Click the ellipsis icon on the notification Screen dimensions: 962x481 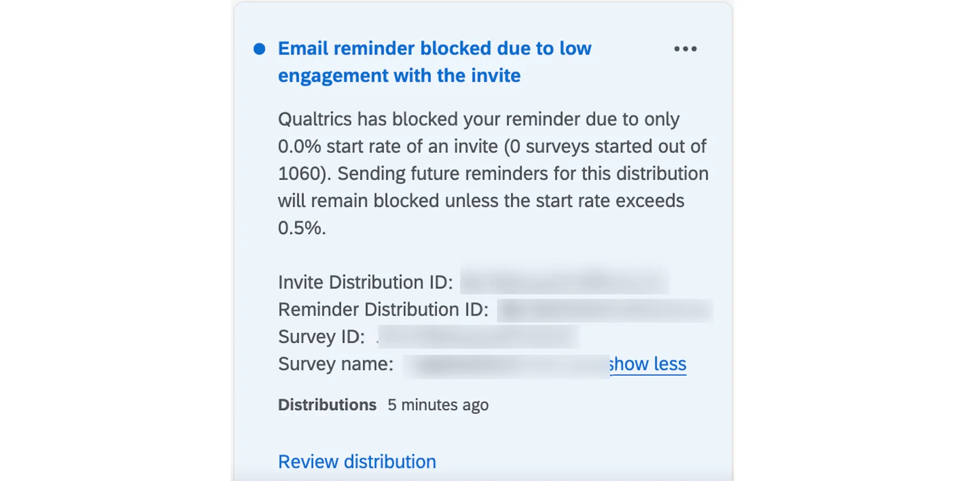click(685, 49)
